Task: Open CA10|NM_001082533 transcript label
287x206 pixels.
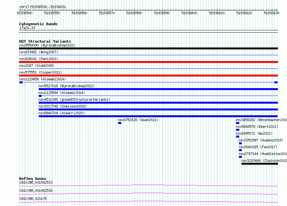Action: [36, 182]
